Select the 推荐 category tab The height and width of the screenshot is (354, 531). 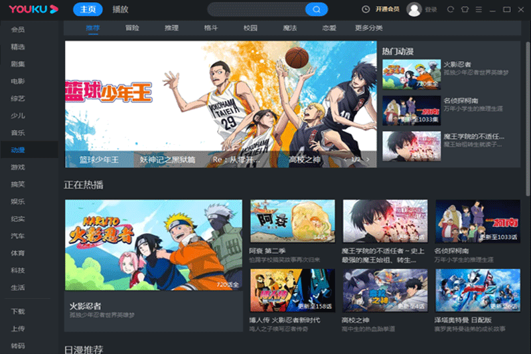(92, 28)
